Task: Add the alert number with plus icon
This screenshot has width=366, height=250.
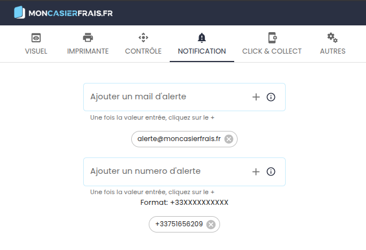Action: point(256,172)
